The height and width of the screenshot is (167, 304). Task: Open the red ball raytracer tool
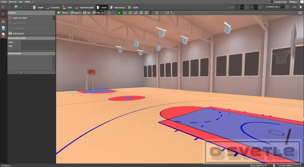4,21
